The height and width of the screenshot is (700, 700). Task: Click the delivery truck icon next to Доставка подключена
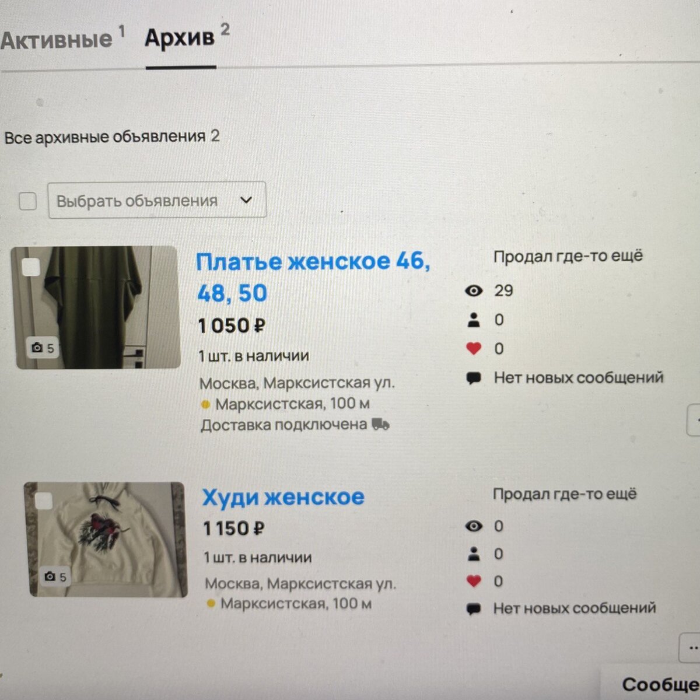(x=381, y=424)
